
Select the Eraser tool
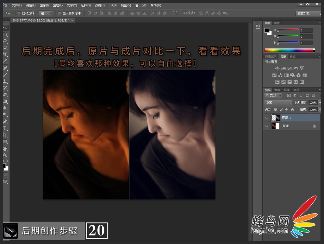(5, 94)
